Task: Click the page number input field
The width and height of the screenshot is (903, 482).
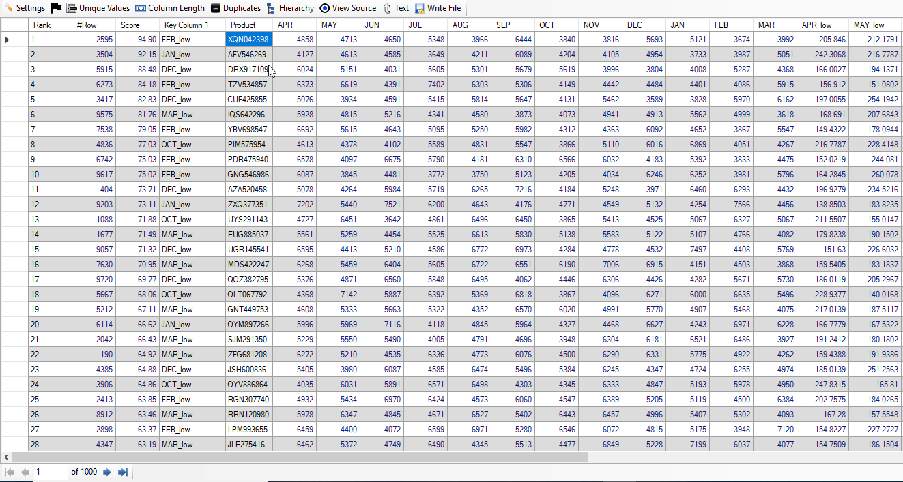Action: click(x=51, y=472)
